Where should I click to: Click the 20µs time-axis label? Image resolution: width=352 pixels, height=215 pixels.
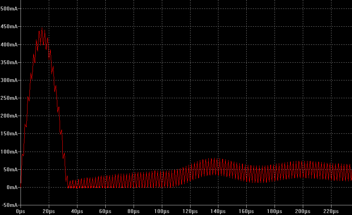[49, 211]
